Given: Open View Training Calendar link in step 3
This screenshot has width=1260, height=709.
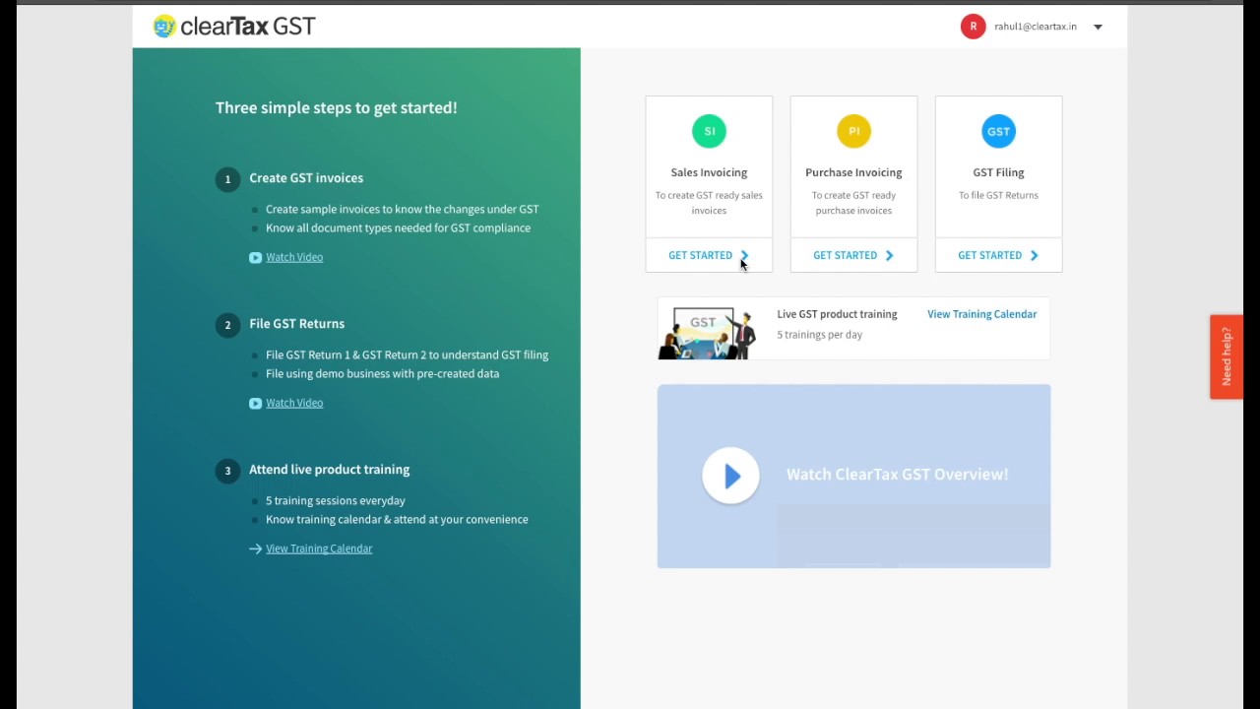Looking at the screenshot, I should (x=319, y=548).
